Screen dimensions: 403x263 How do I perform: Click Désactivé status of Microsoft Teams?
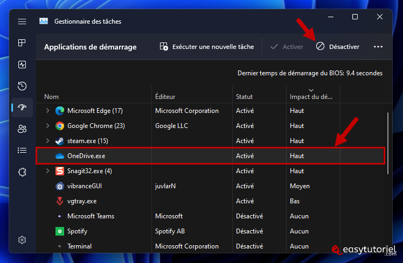point(249,216)
